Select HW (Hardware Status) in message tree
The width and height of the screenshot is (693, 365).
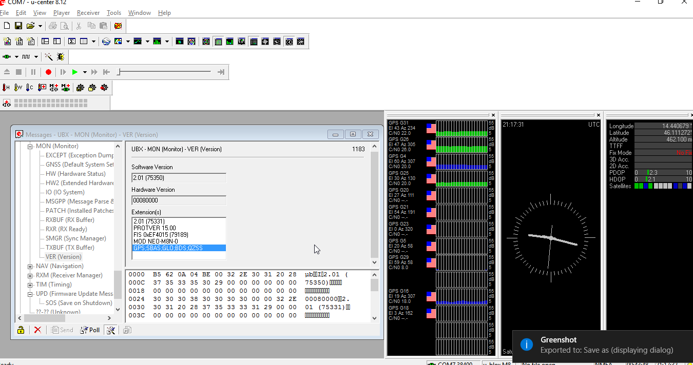pyautogui.click(x=75, y=174)
